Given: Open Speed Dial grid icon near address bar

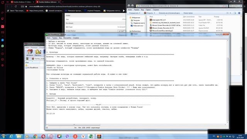Looking at the screenshot, I should (x=22, y=7).
